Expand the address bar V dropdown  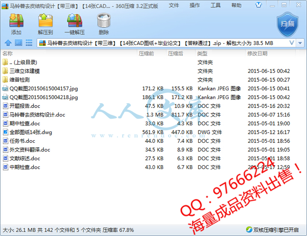[x=291, y=43]
